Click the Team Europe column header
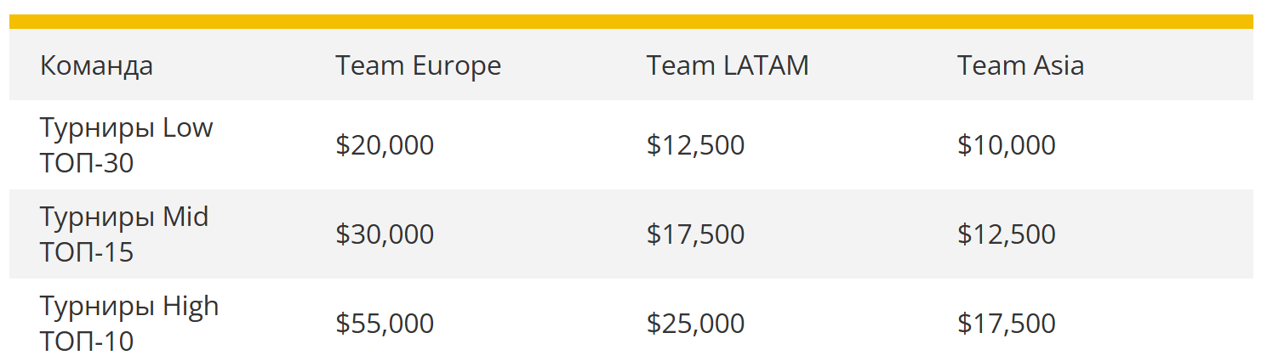This screenshot has width=1267, height=361. (418, 65)
